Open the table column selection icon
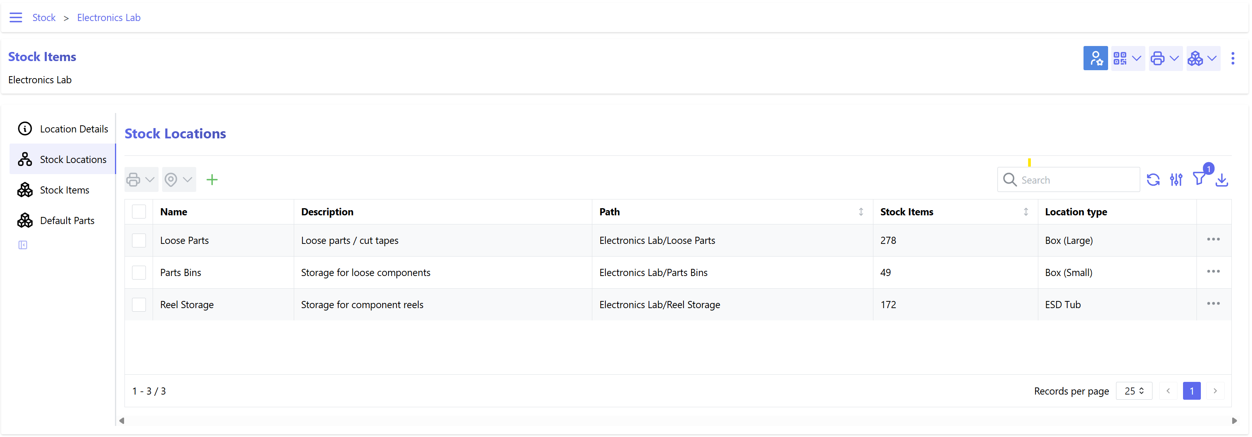The width and height of the screenshot is (1252, 437). coord(1176,180)
